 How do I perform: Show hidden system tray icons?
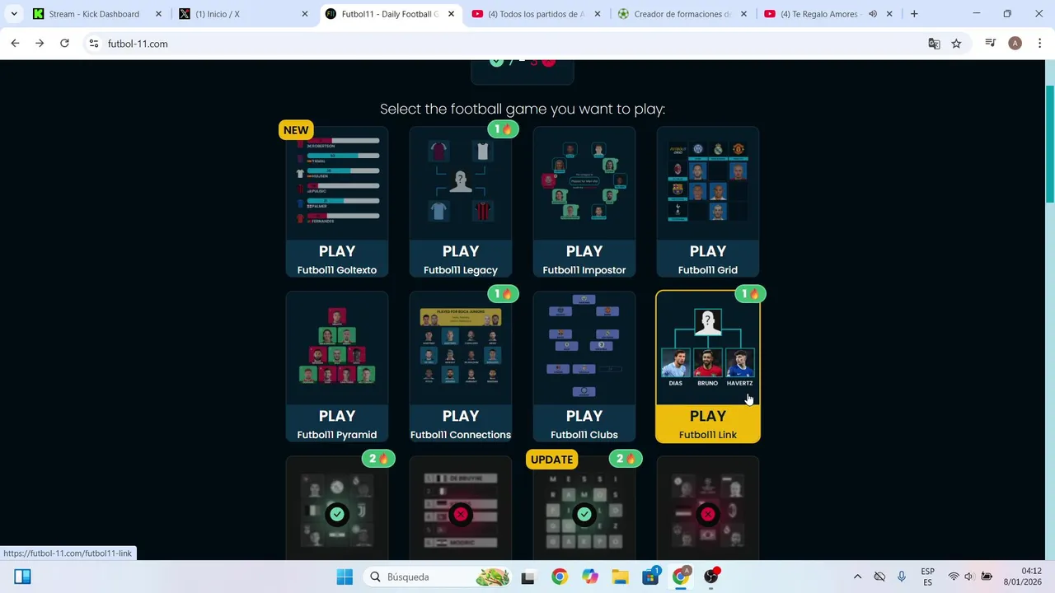(x=857, y=577)
